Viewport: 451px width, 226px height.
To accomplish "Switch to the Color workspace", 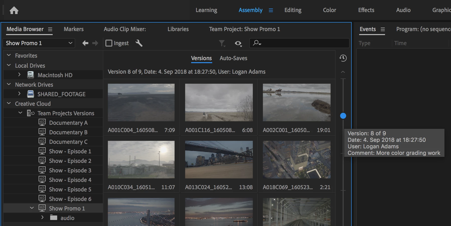I will tap(330, 10).
